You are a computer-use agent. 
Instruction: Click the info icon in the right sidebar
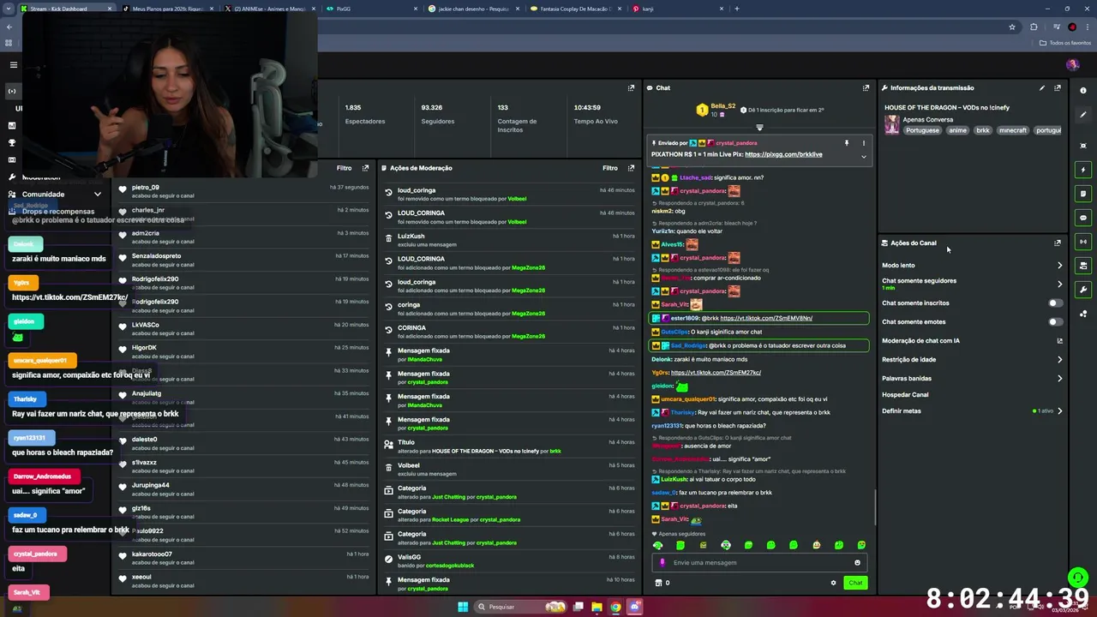pos(1083,91)
